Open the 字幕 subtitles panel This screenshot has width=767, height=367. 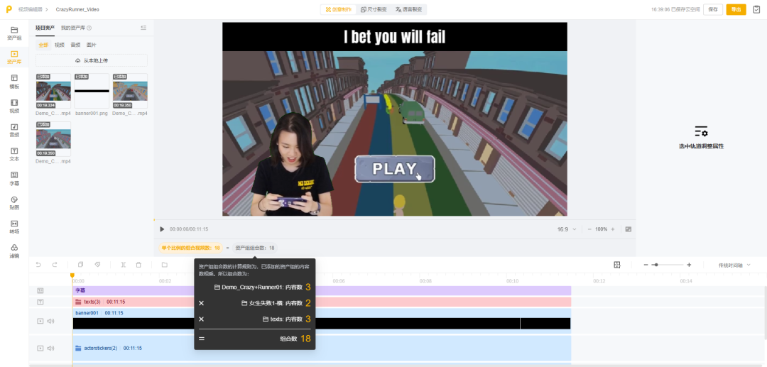tap(14, 178)
